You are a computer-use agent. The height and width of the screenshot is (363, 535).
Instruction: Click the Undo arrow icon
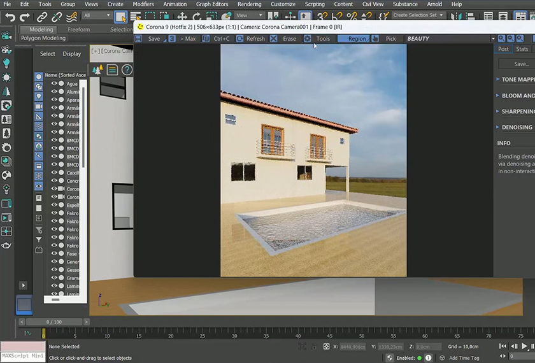pyautogui.click(x=10, y=16)
